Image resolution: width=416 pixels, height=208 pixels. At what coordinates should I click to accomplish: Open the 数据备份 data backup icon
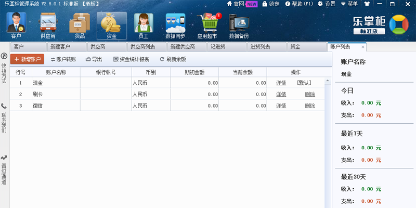click(239, 25)
